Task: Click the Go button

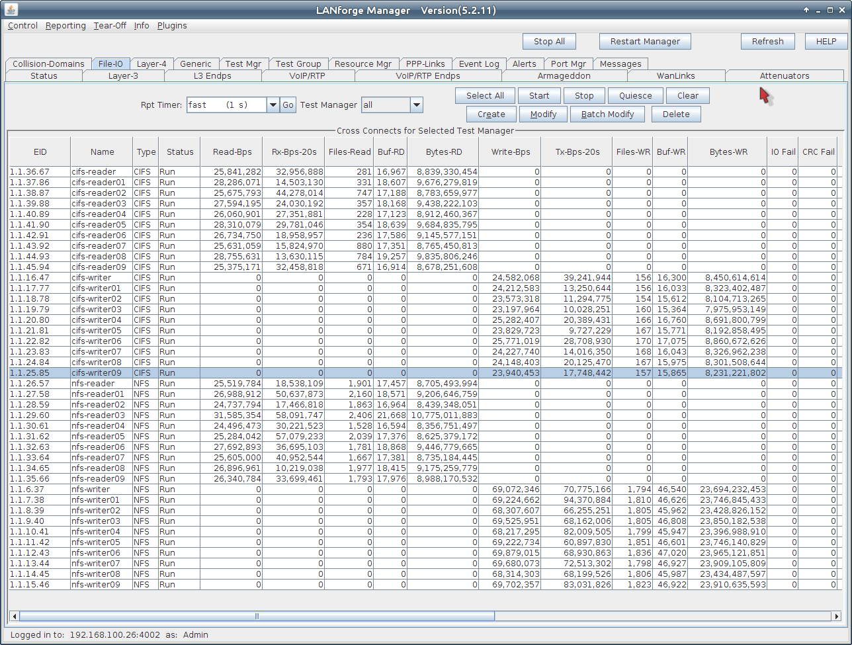Action: click(288, 105)
